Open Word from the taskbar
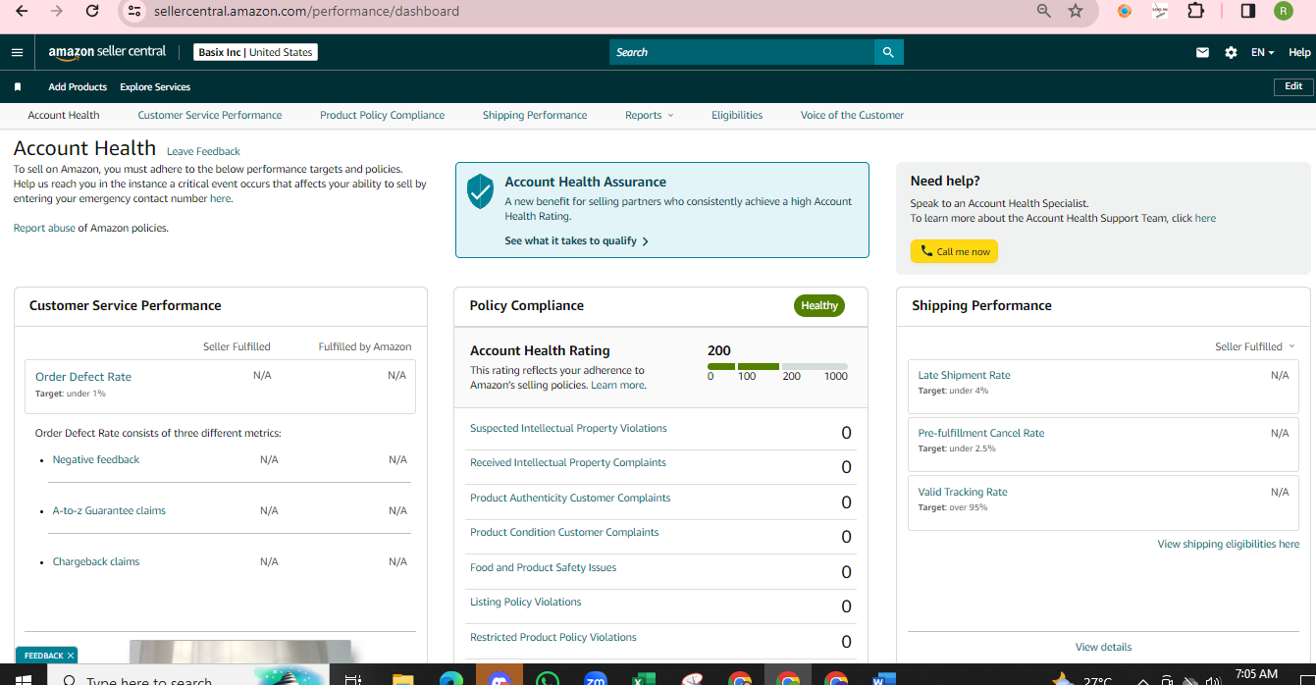 pos(884,679)
